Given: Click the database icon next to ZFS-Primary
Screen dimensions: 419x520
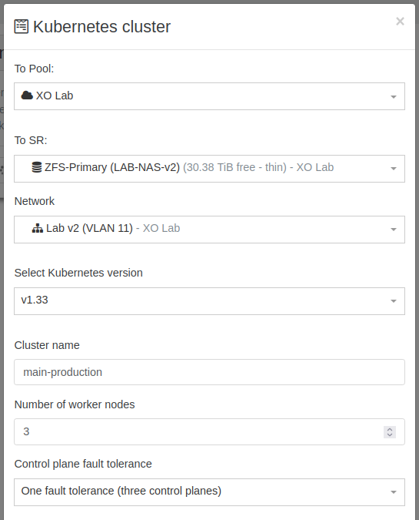Looking at the screenshot, I should click(x=37, y=167).
